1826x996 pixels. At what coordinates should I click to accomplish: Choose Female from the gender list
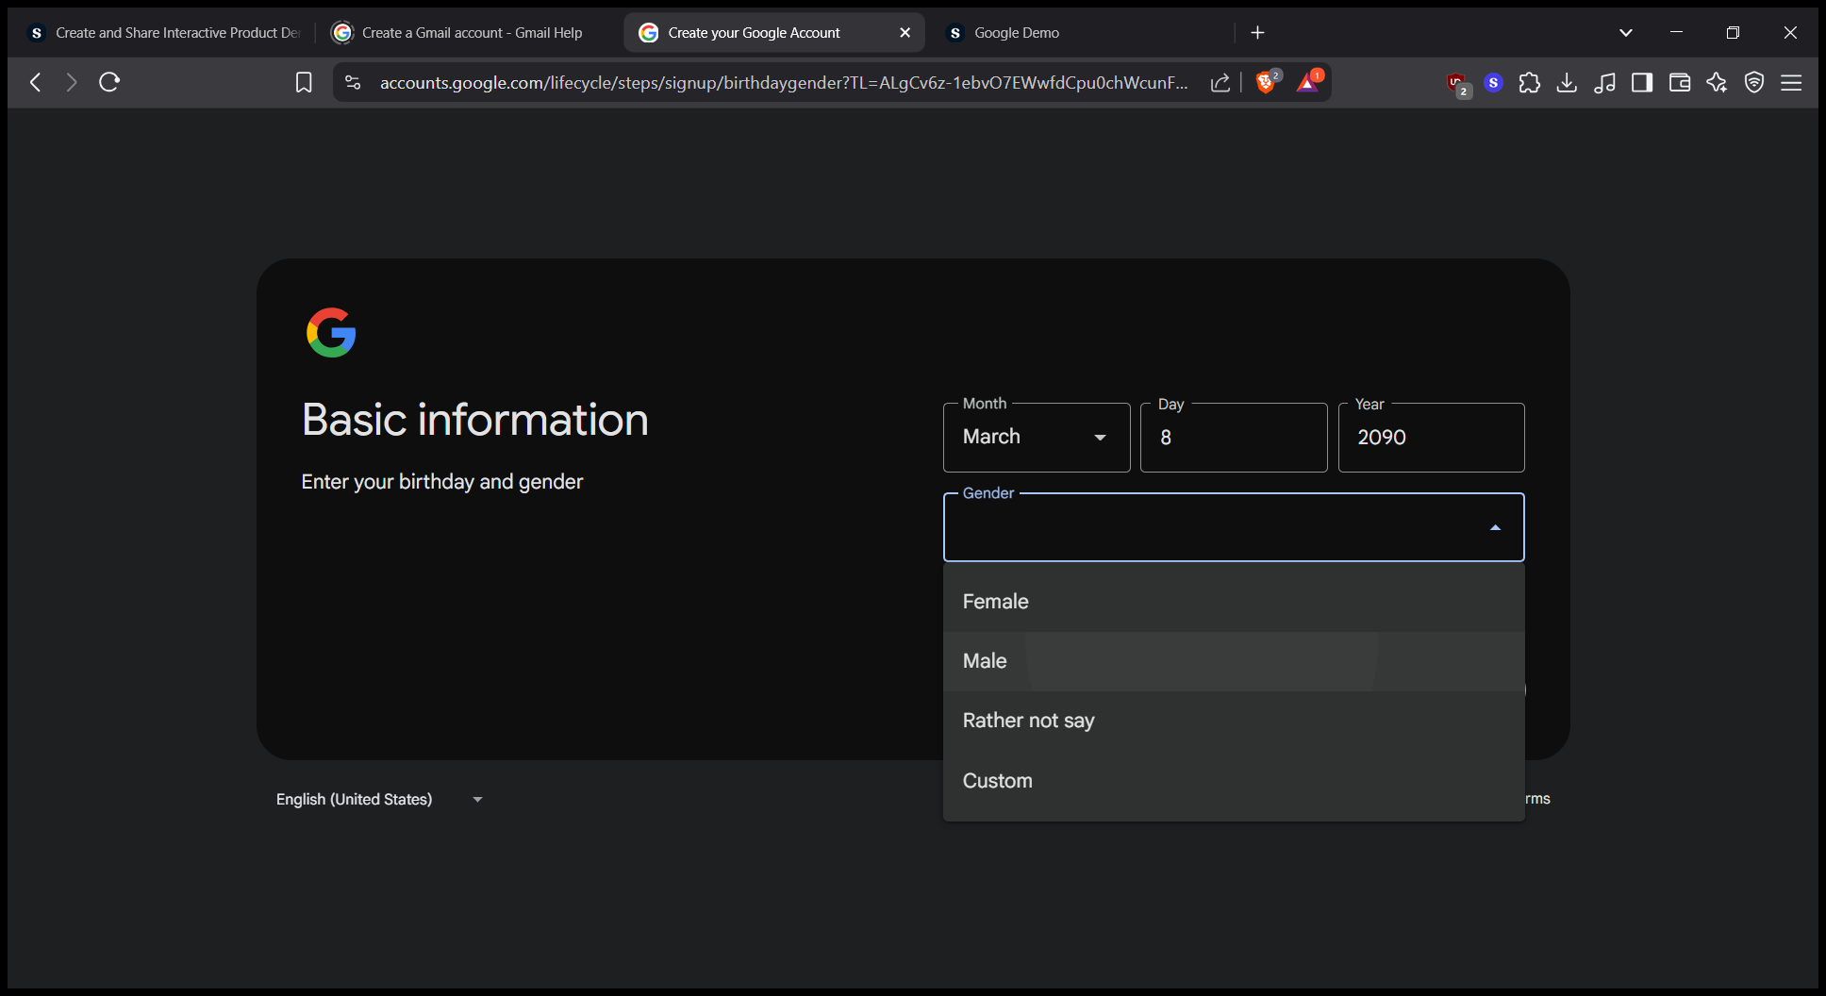pos(1234,602)
